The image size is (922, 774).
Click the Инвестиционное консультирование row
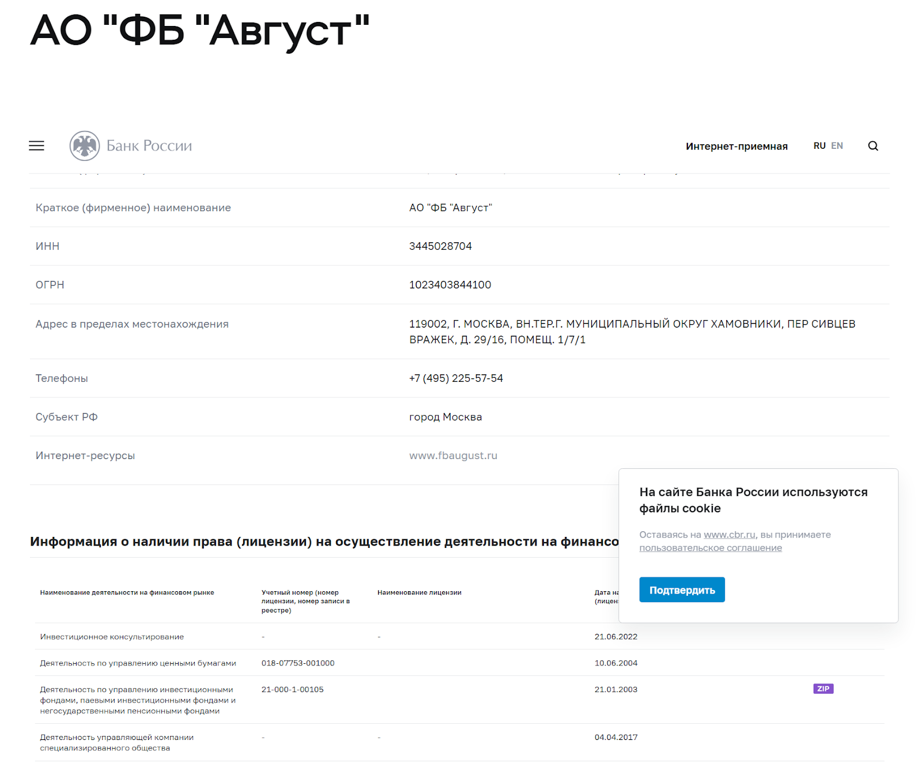pyautogui.click(x=459, y=637)
